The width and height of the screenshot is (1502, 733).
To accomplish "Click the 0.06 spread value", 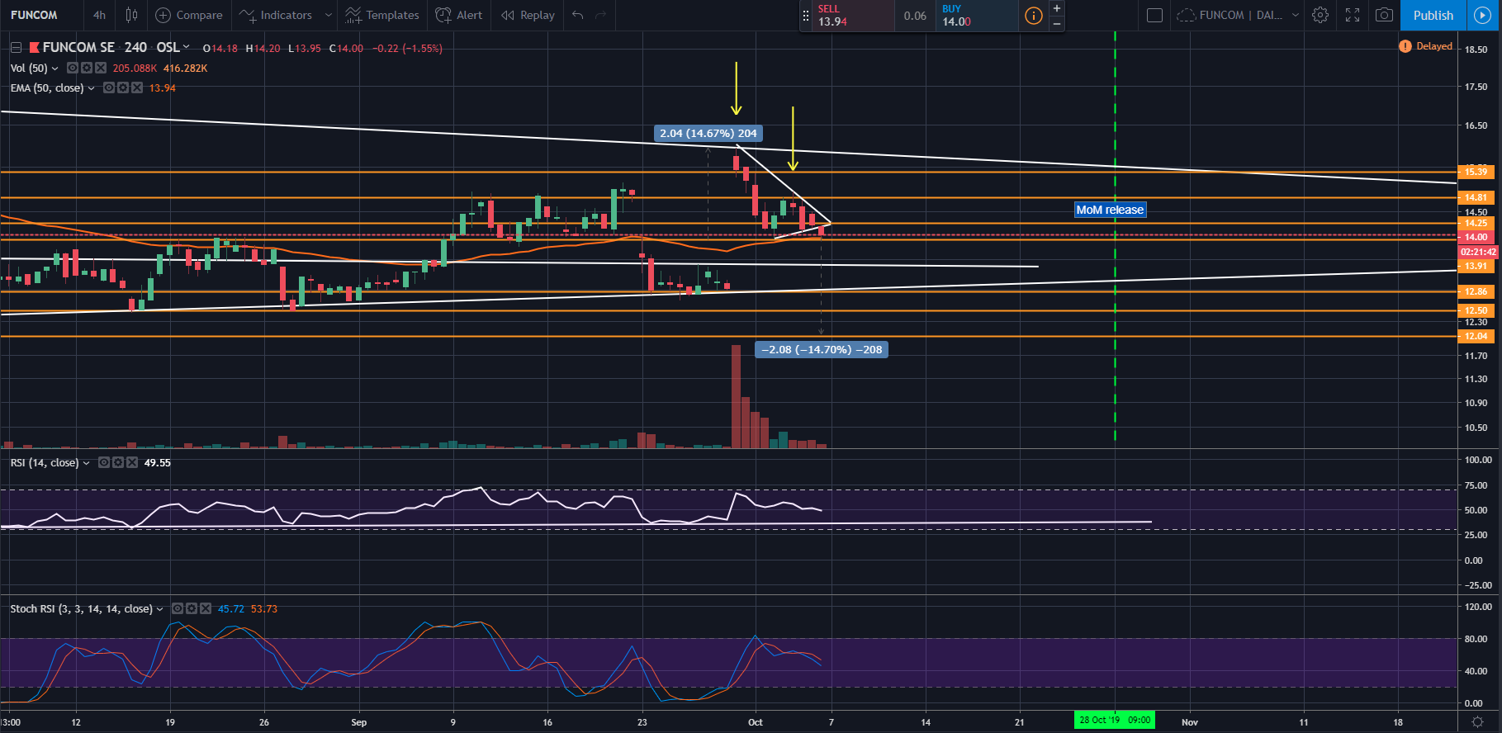I will [915, 16].
